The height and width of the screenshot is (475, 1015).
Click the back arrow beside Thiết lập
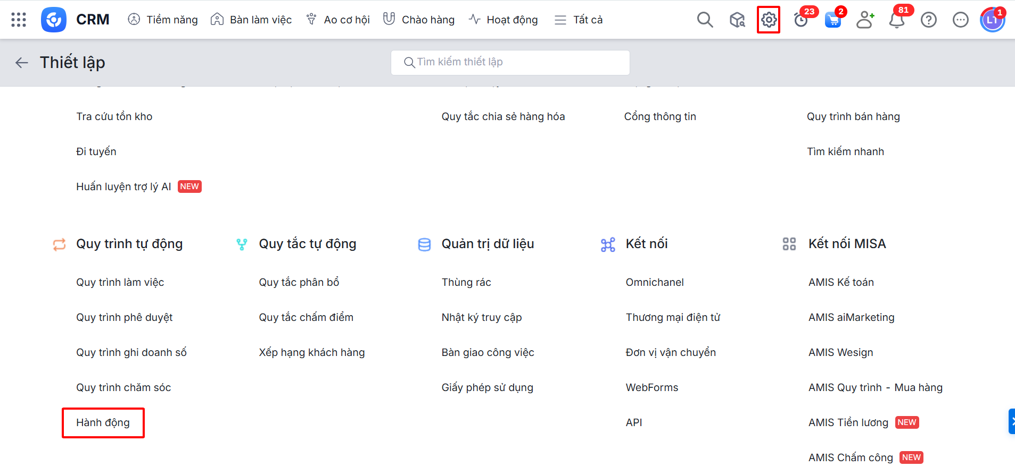pyautogui.click(x=22, y=63)
